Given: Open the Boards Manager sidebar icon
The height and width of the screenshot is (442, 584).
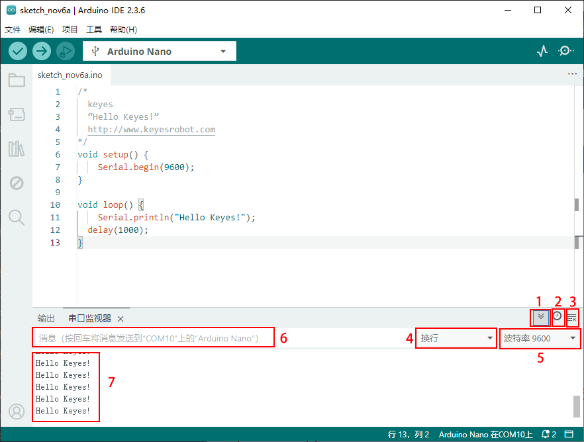Looking at the screenshot, I should point(17,114).
